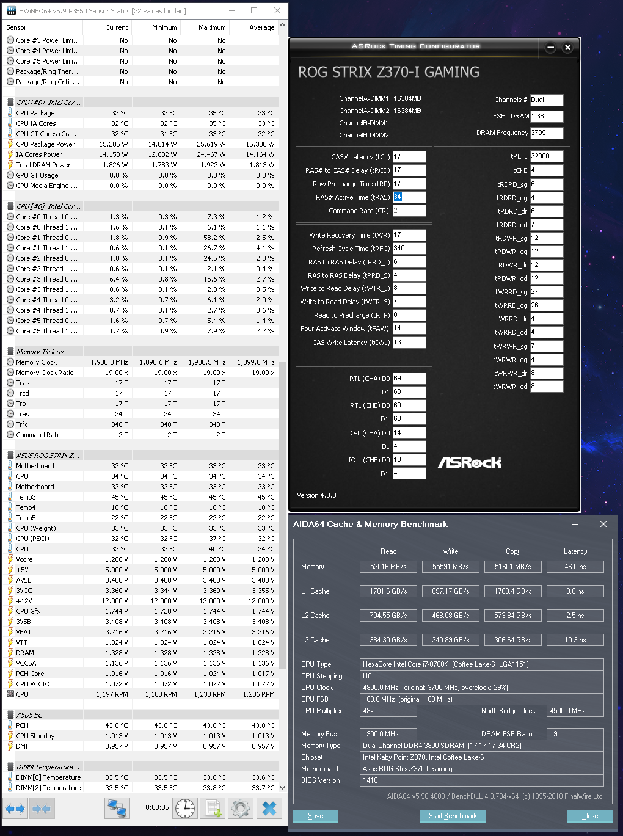Click the lightning icon beside CPU Package Power
The width and height of the screenshot is (623, 836).
10,144
